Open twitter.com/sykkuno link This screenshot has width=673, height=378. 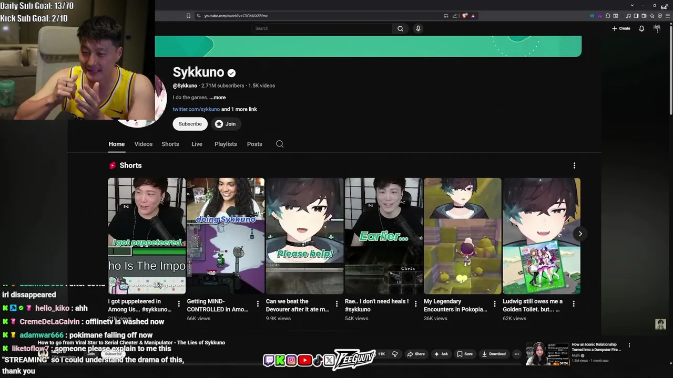[x=196, y=109]
